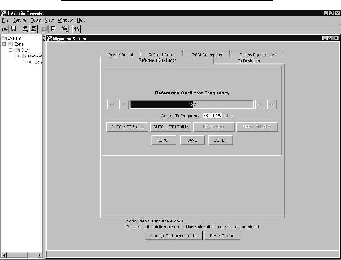The width and height of the screenshot is (341, 260).
Task: Switch to the Power Output tab
Action: tap(120, 54)
